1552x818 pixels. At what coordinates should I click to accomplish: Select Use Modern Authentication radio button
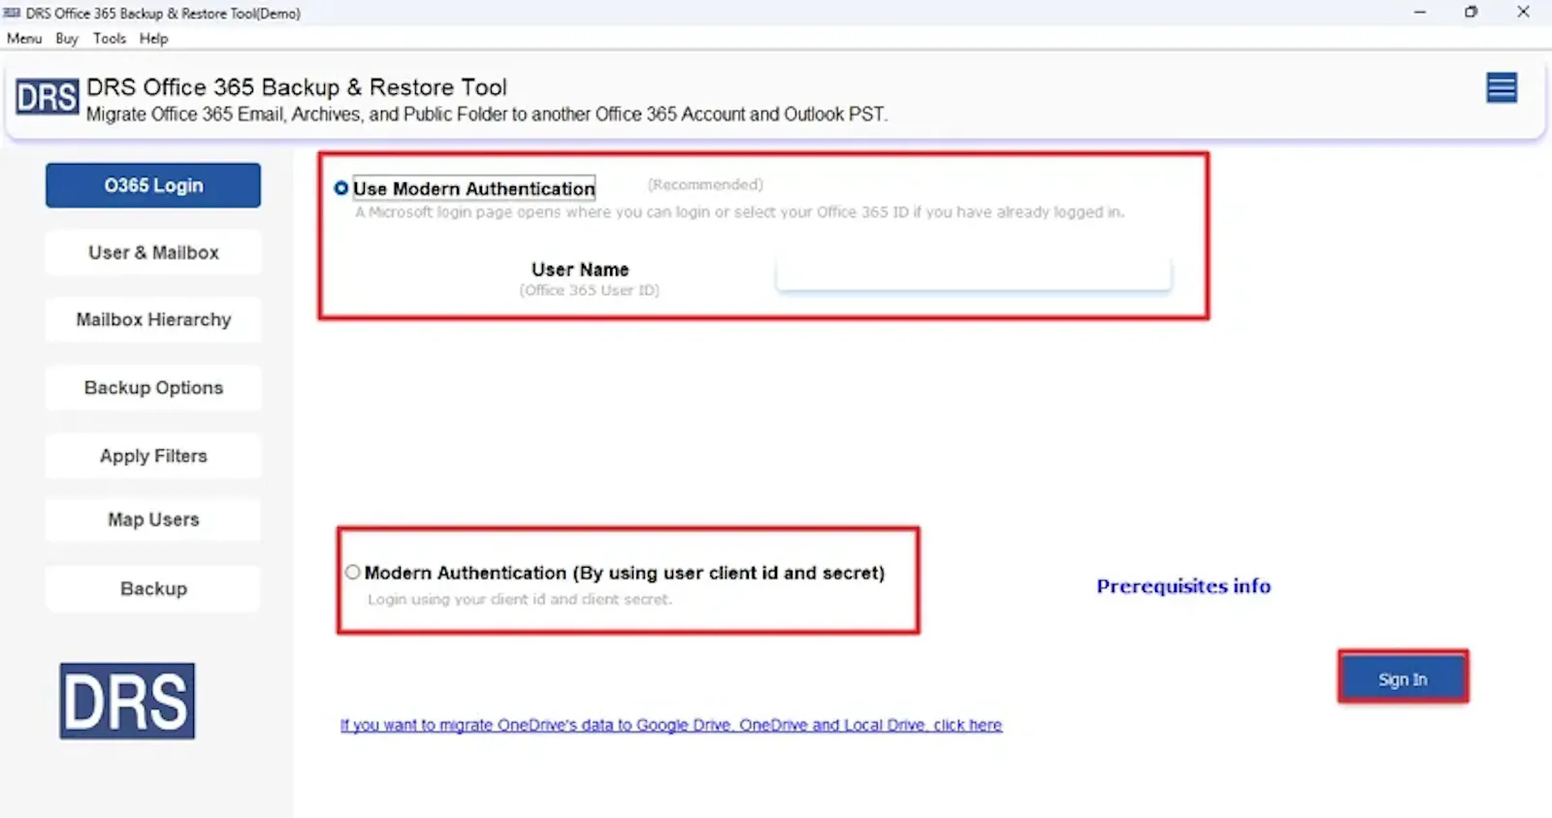click(341, 188)
